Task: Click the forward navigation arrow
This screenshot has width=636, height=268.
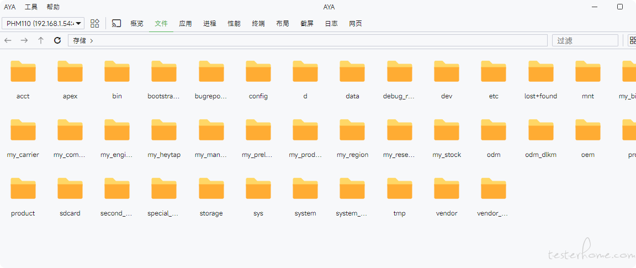Action: [24, 40]
